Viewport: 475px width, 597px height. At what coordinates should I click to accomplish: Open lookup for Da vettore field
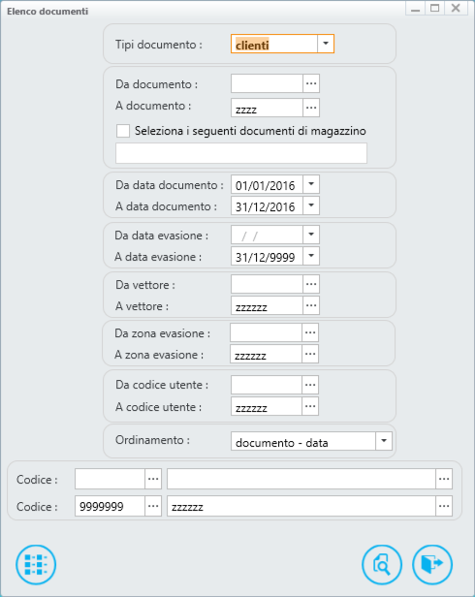pyautogui.click(x=311, y=284)
